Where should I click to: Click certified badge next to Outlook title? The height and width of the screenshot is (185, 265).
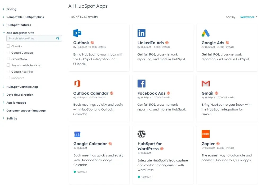(x=92, y=43)
